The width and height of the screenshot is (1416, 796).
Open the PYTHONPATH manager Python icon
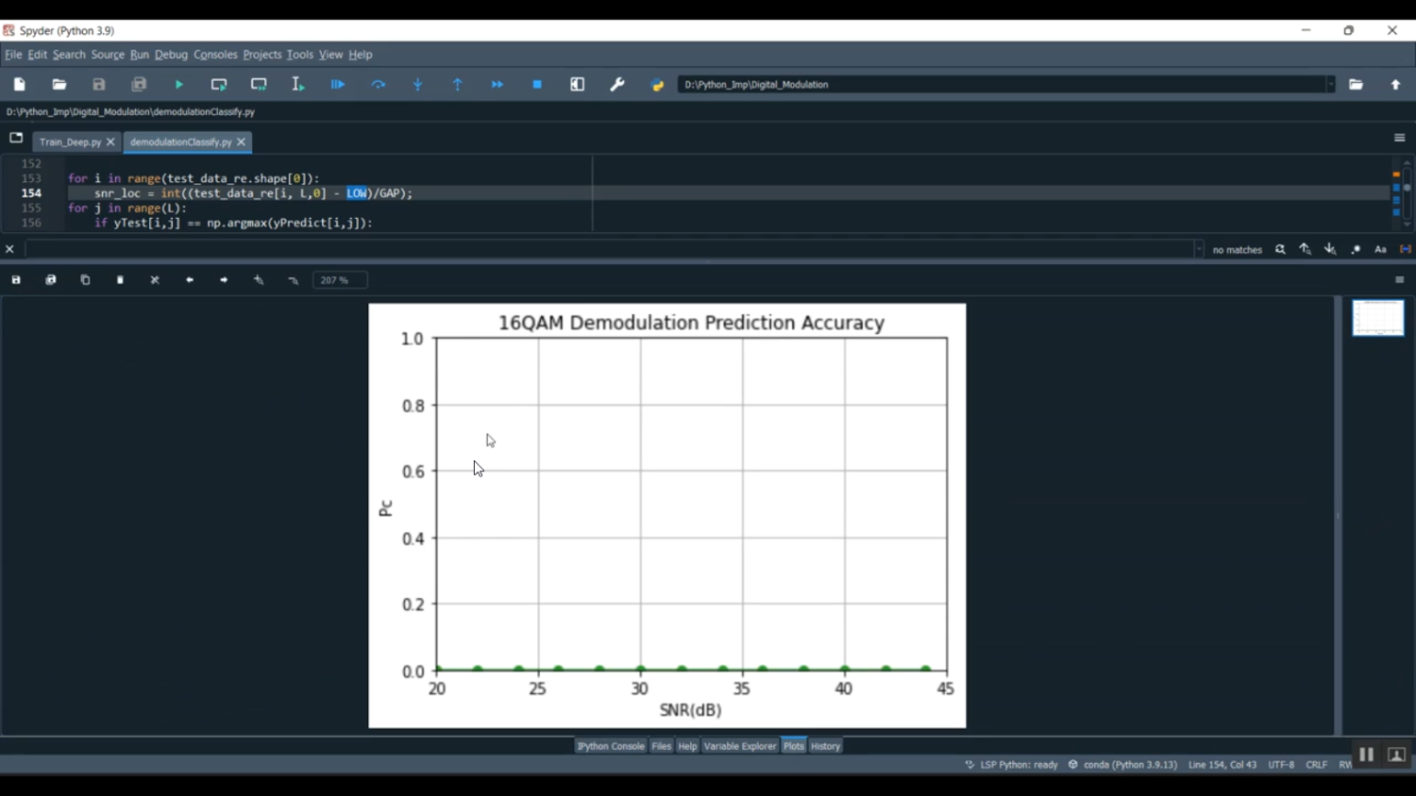[x=658, y=85]
